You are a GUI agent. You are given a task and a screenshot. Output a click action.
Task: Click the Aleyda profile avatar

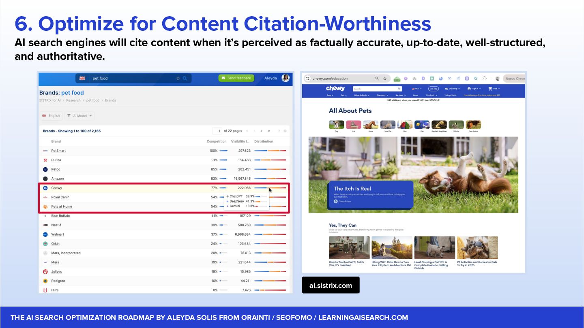pos(286,78)
